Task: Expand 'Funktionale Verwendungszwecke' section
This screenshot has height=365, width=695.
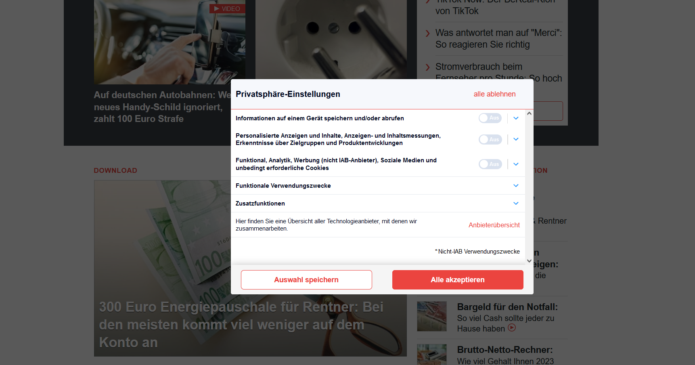Action: click(x=378, y=186)
